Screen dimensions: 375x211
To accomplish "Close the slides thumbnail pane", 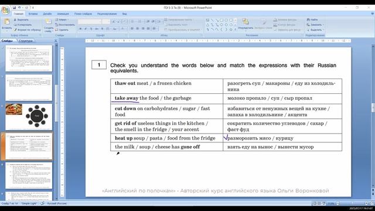I will pyautogui.click(x=56, y=41).
